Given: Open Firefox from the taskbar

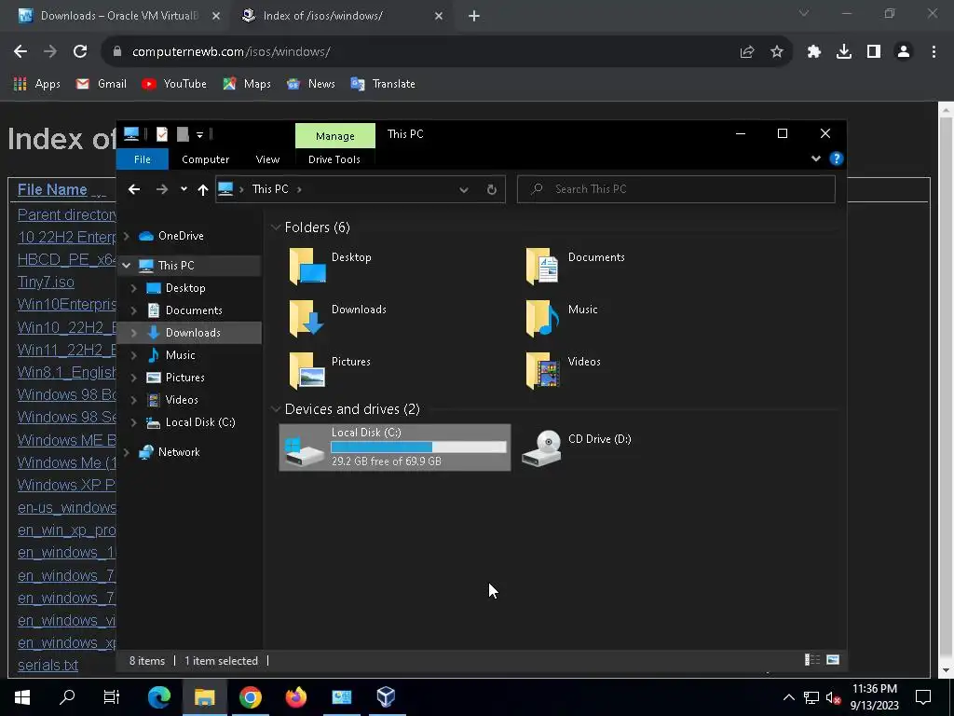Looking at the screenshot, I should coord(296,697).
